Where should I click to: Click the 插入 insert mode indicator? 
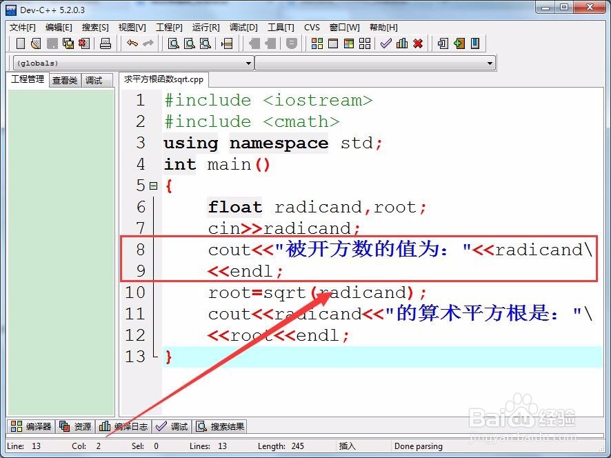347,446
